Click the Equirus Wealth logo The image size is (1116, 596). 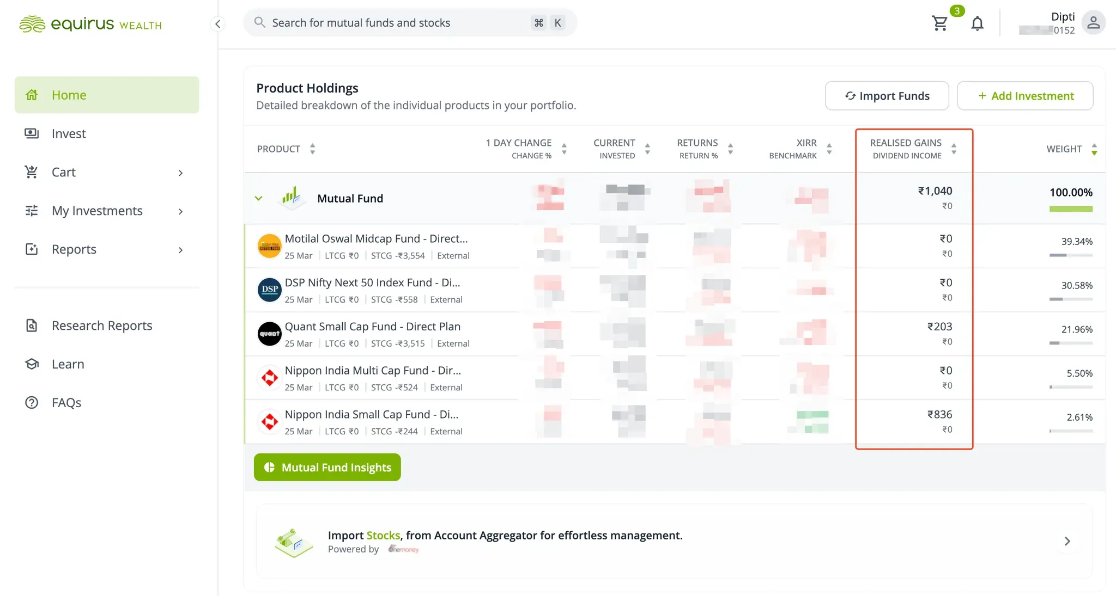90,24
